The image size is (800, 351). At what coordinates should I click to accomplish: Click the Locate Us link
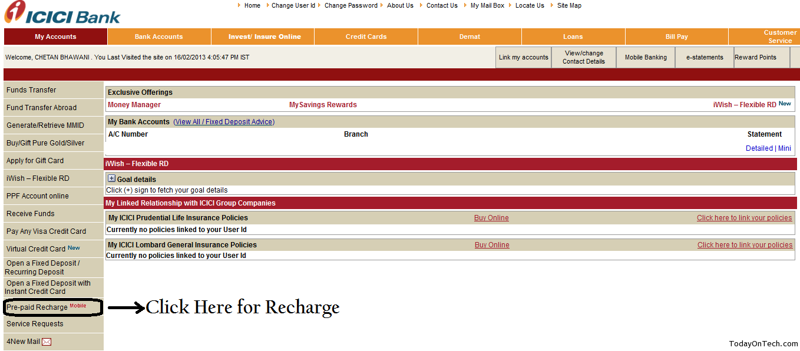pyautogui.click(x=530, y=5)
